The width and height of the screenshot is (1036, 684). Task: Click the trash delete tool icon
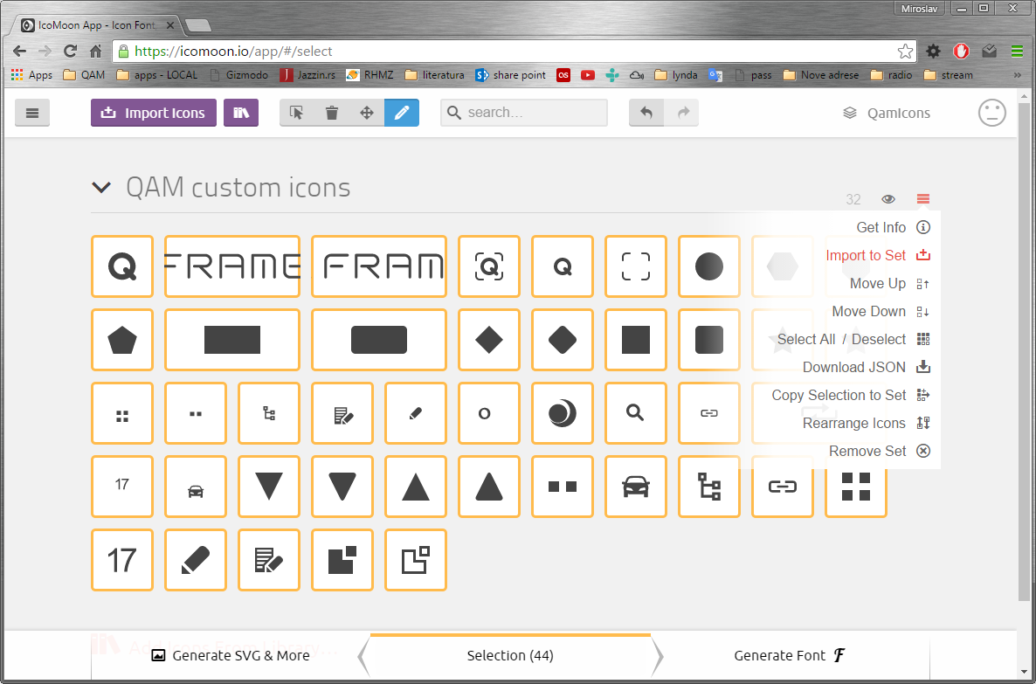point(332,113)
